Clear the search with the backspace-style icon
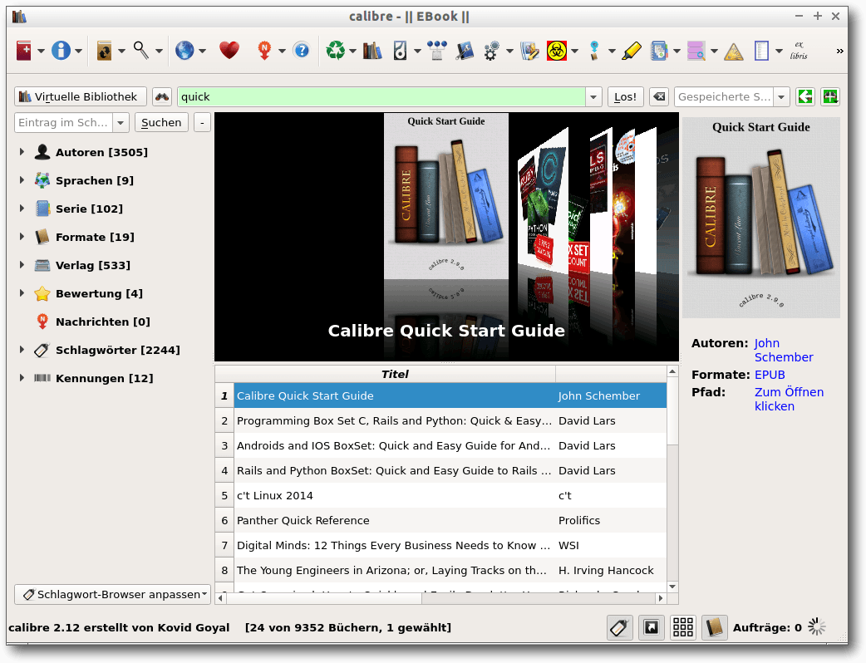866x663 pixels. 659,96
